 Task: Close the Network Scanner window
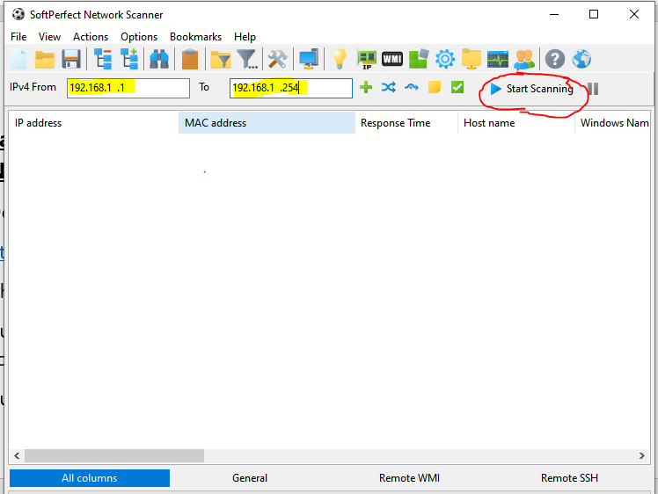click(x=634, y=14)
